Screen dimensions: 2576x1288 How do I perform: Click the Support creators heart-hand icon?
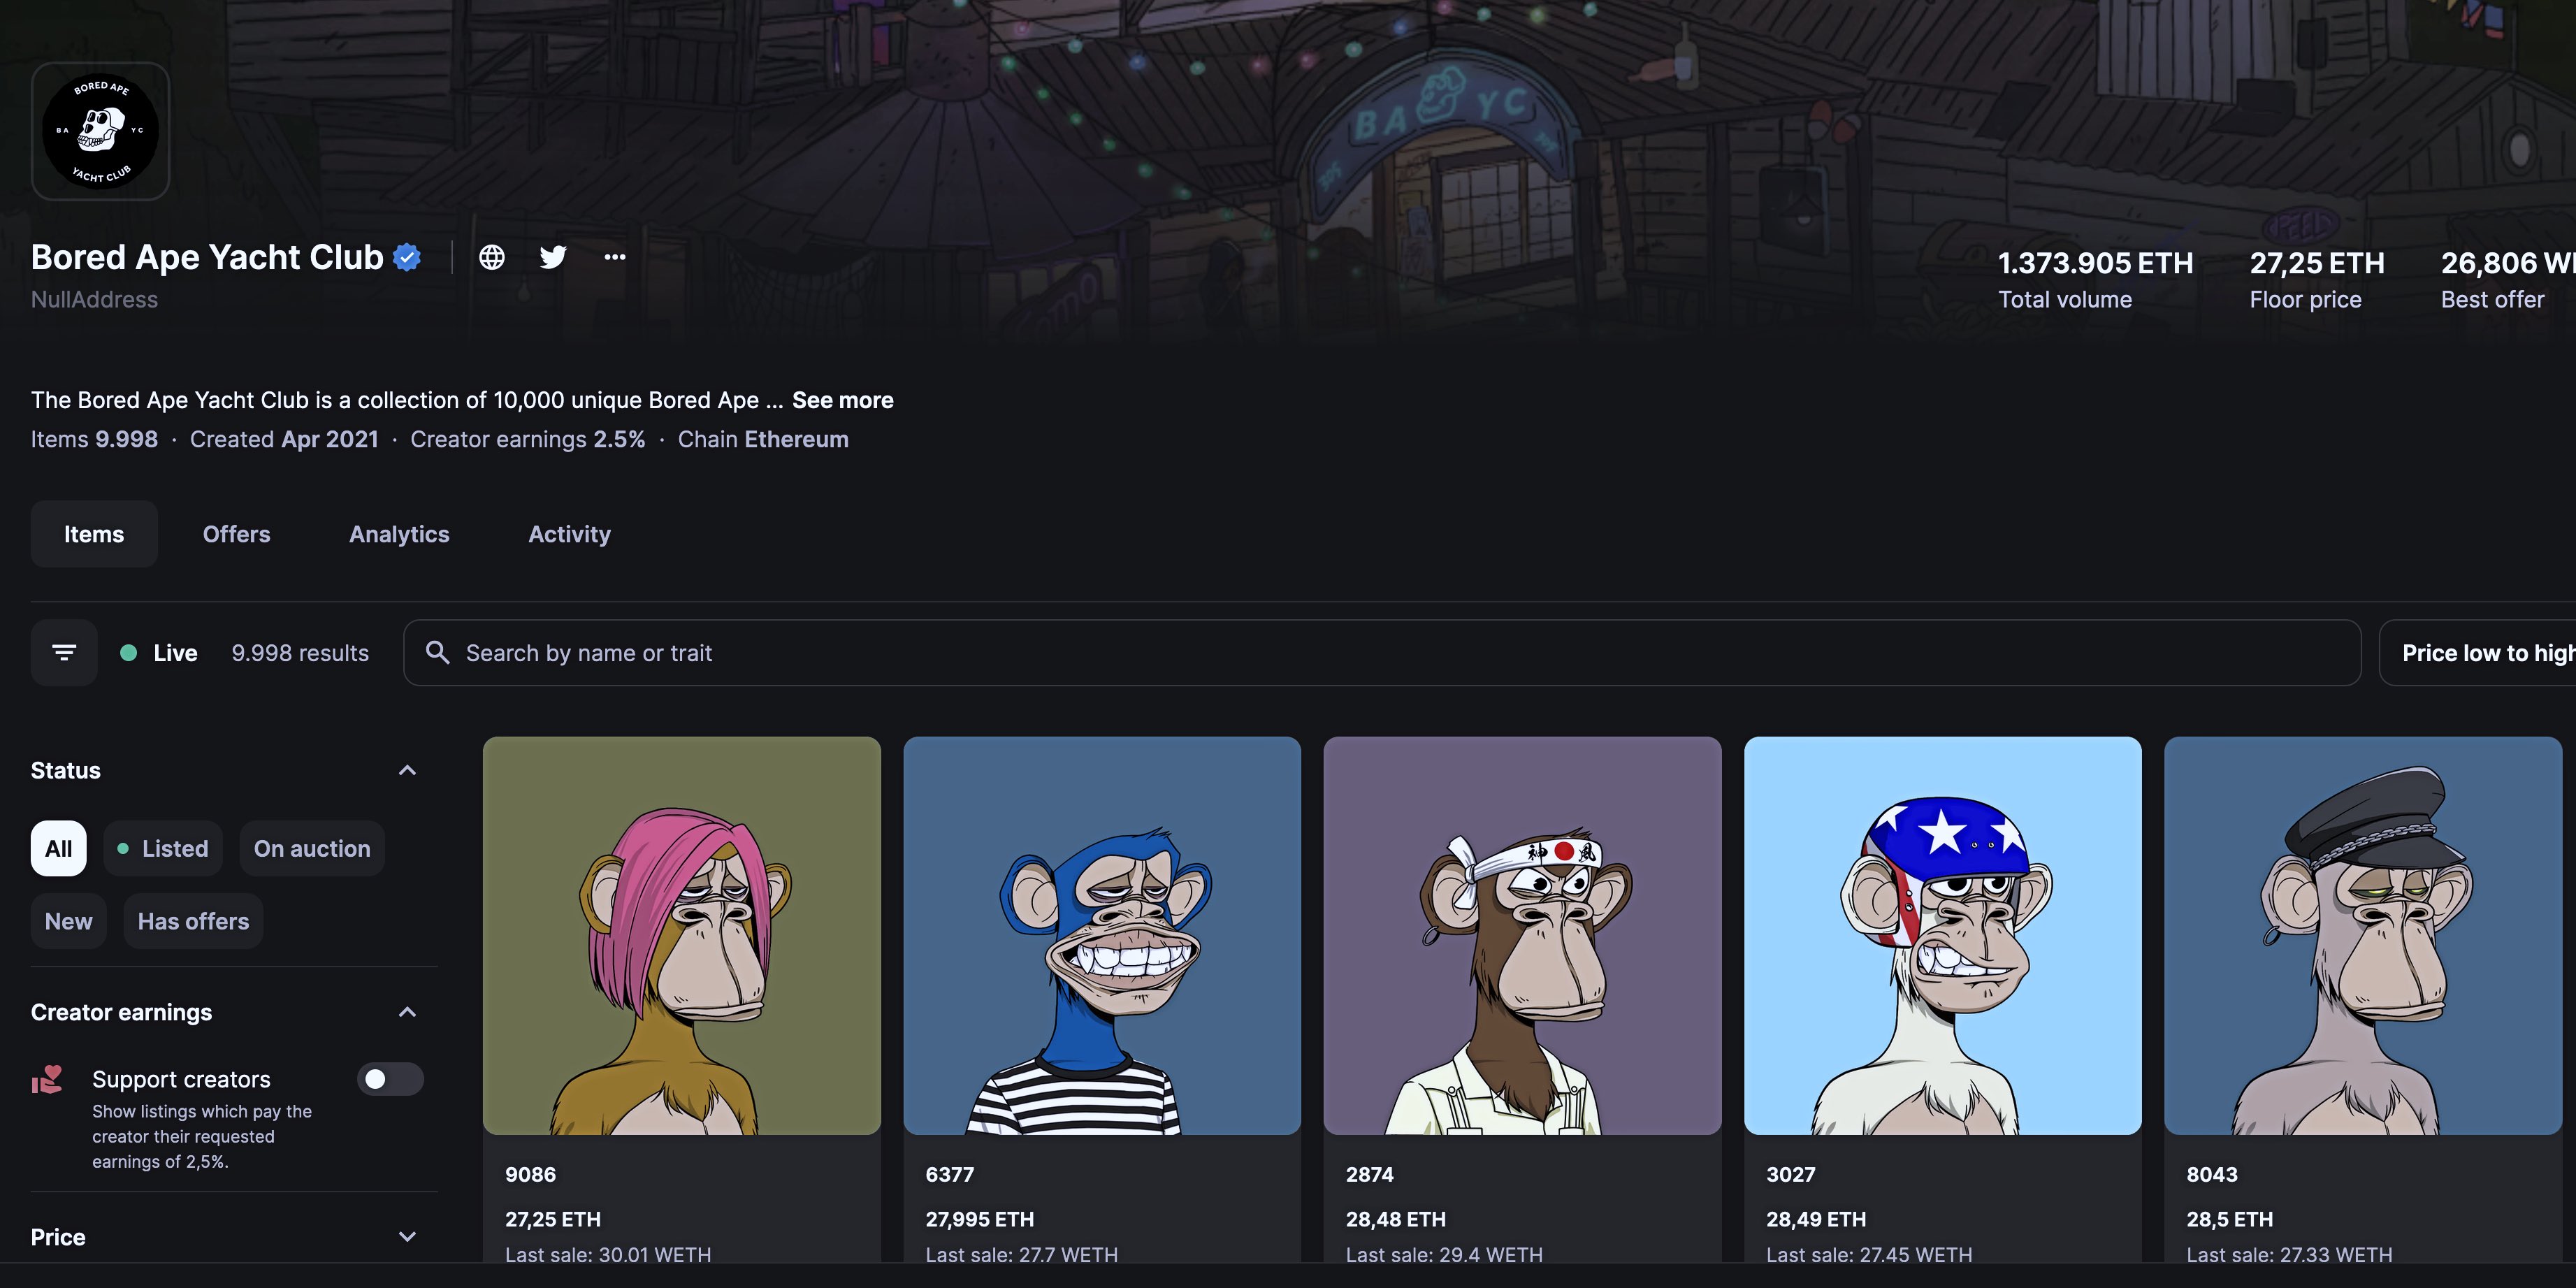click(x=47, y=1080)
